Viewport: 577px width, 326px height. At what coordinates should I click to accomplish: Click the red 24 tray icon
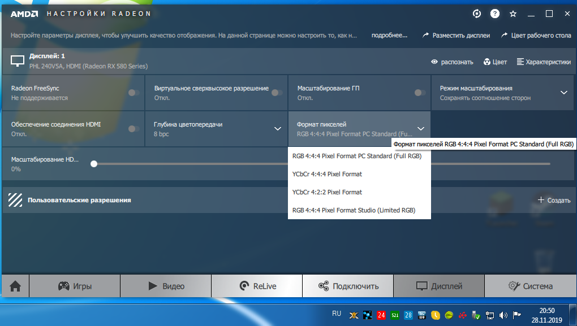coord(381,315)
